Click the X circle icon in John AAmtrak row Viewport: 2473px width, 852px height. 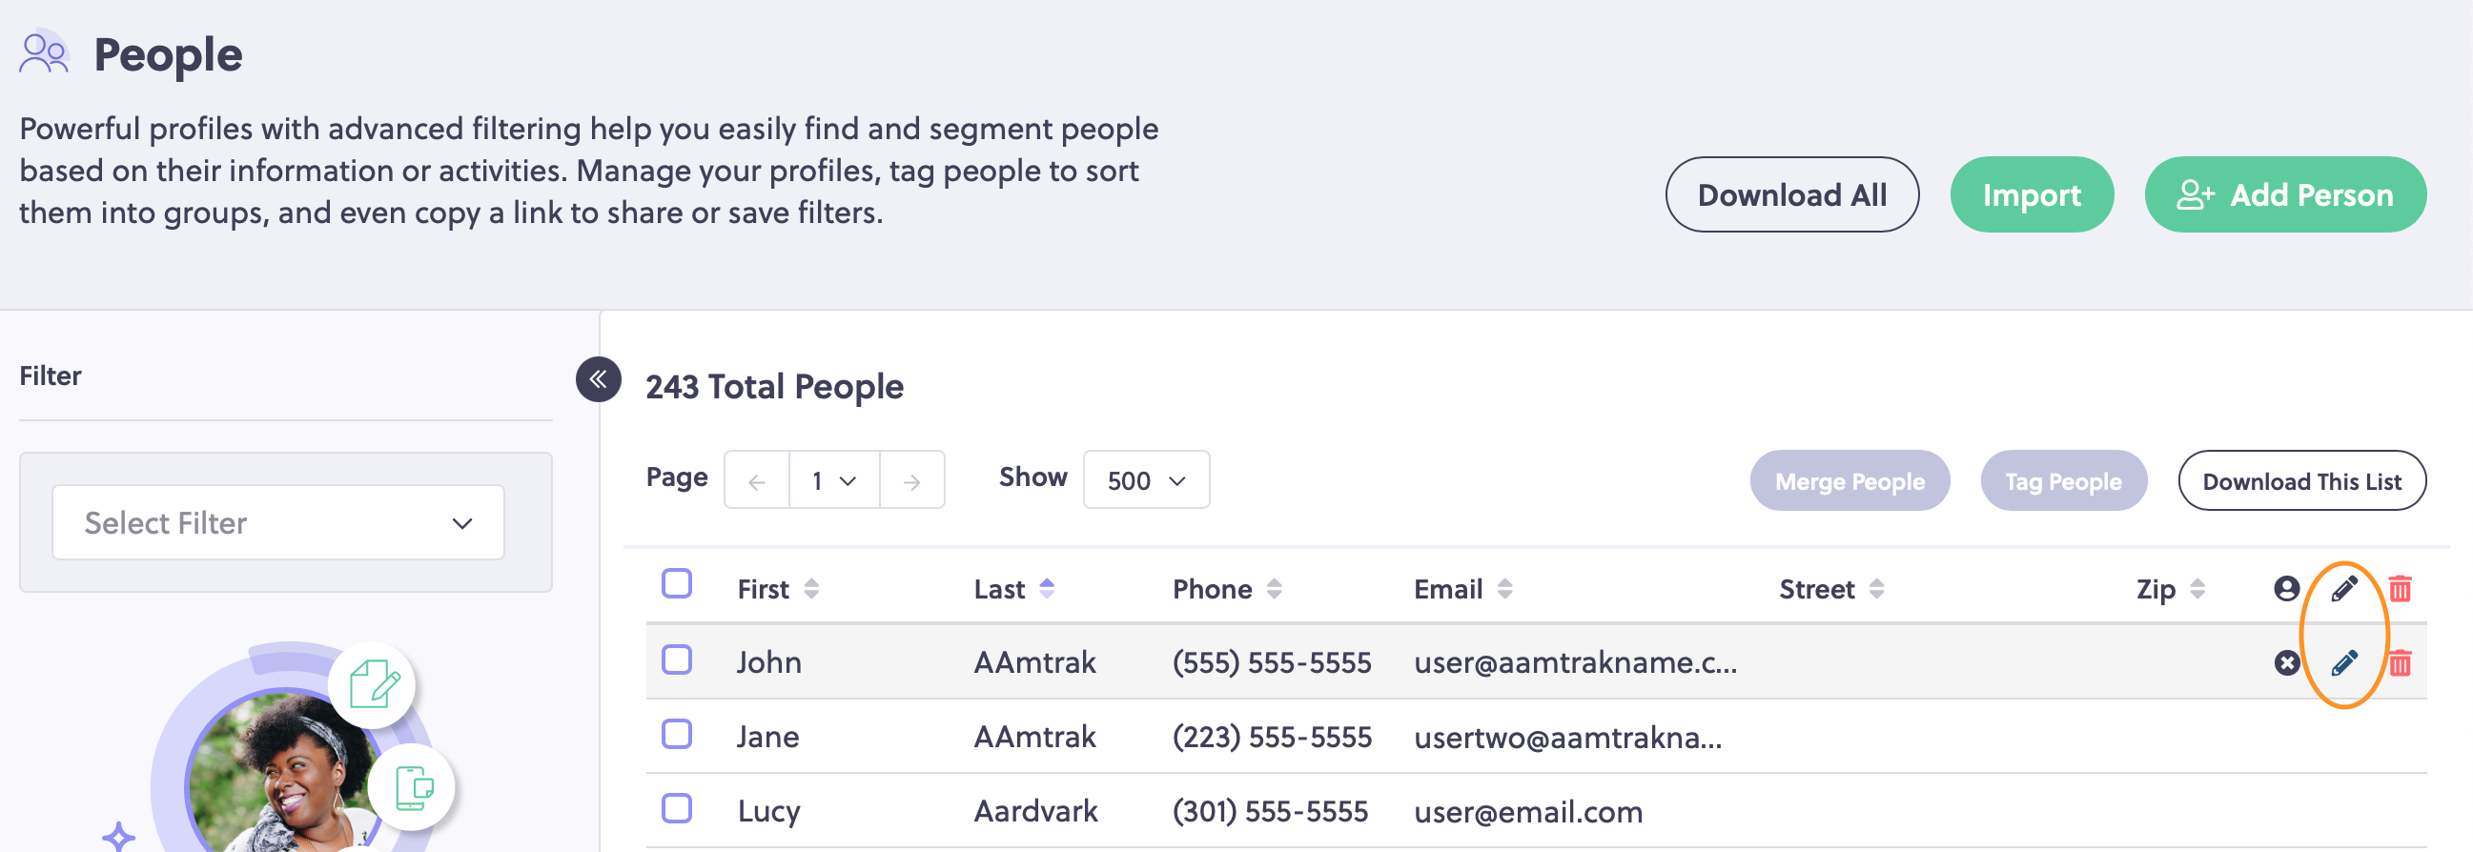2287,662
